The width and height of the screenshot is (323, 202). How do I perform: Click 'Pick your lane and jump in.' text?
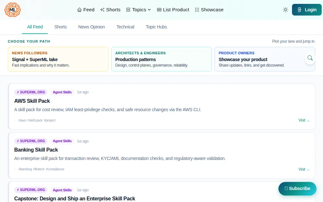[294, 41]
